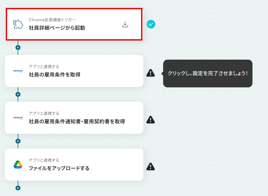The height and width of the screenshot is (196, 268).
Task: Click the Google Drive icon
Action: coord(18,164)
